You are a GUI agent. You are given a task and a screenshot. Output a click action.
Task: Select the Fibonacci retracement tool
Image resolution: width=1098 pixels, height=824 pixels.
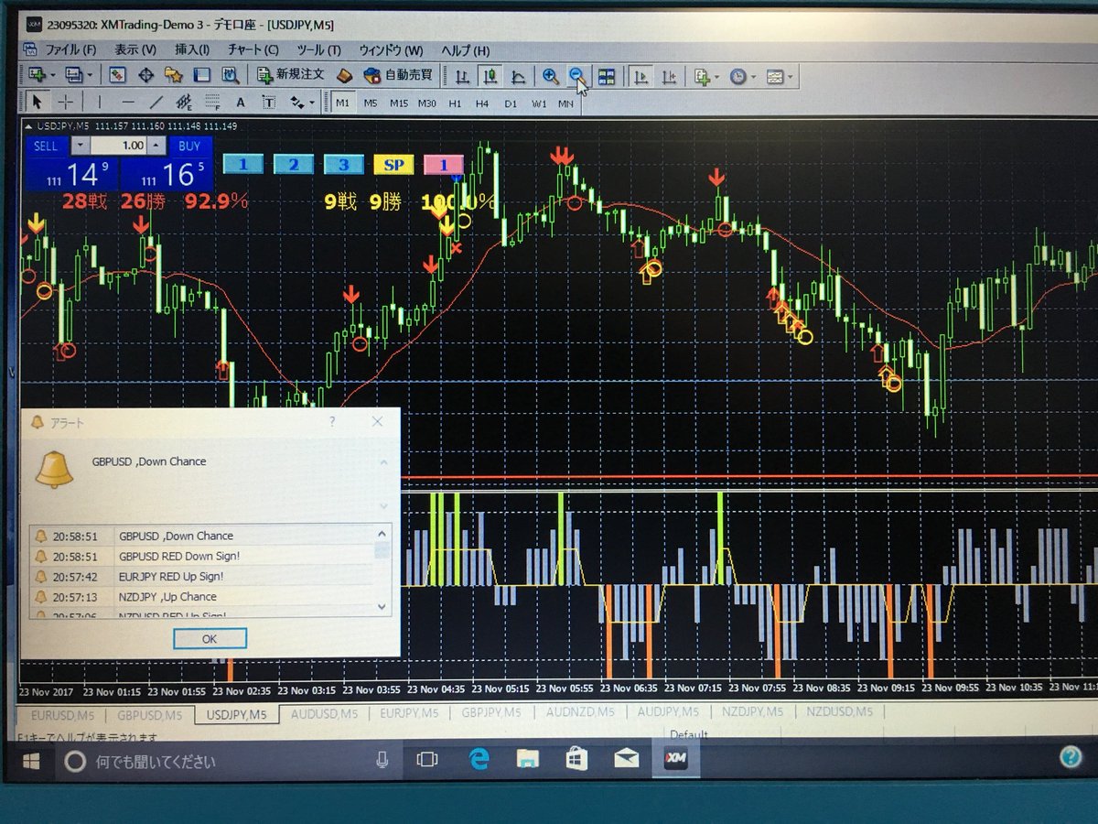(211, 102)
